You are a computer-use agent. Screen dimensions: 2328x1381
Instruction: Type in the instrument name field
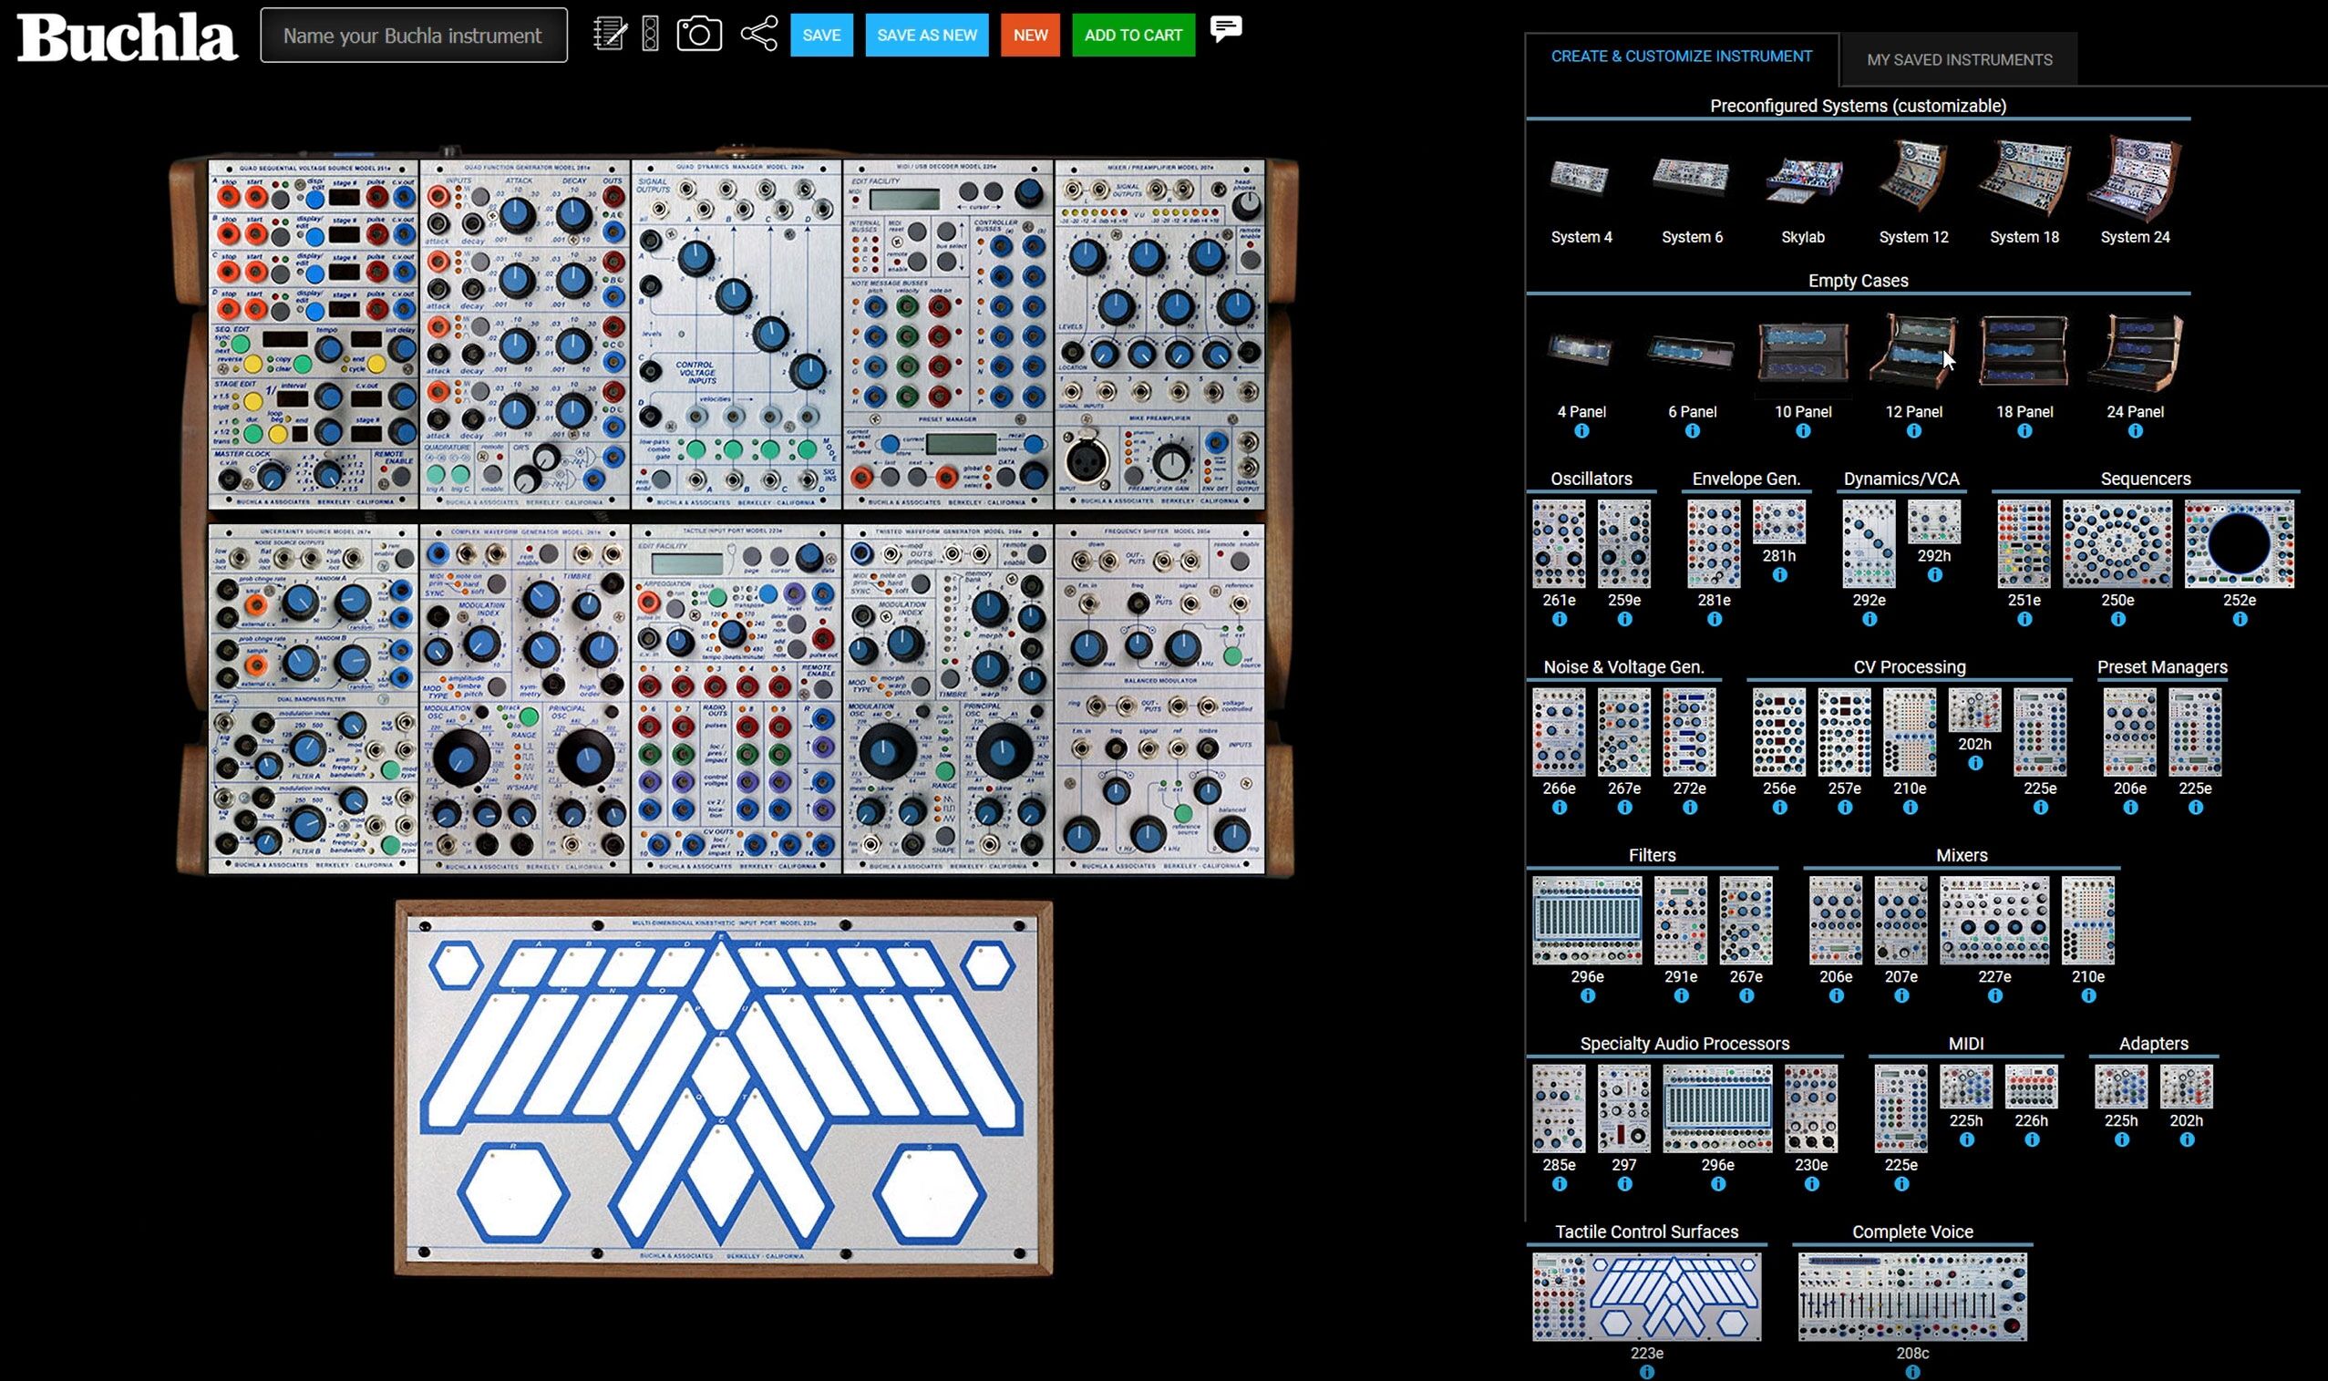(x=413, y=36)
